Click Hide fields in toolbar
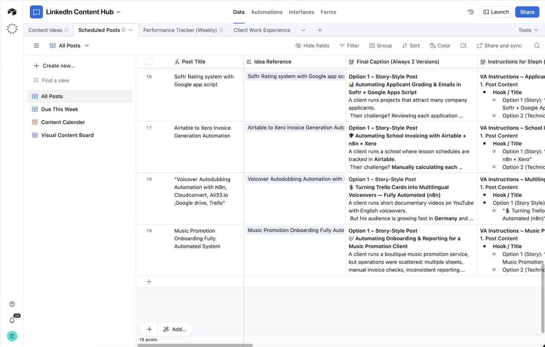This screenshot has height=347, width=545. (312, 45)
